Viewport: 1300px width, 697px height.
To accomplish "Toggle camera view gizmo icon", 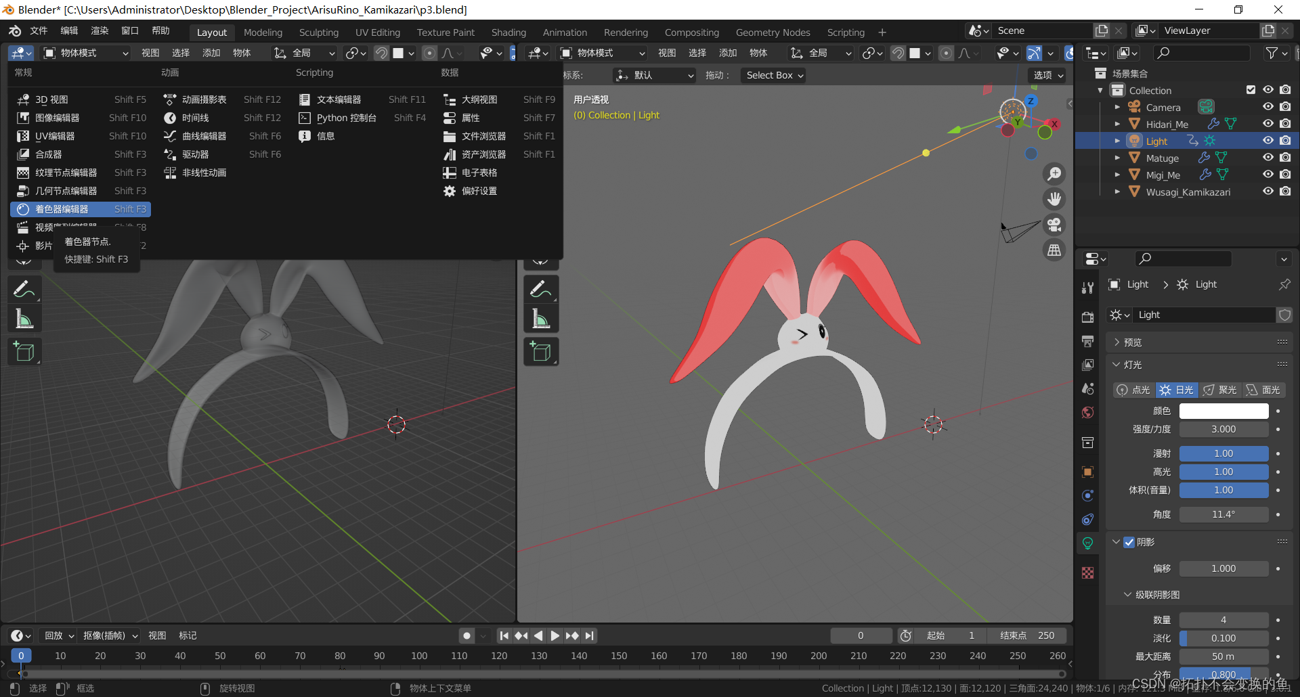I will click(1054, 225).
